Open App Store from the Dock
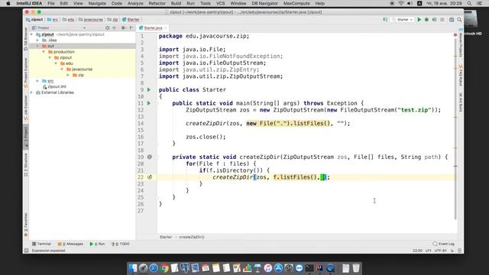 278,268
